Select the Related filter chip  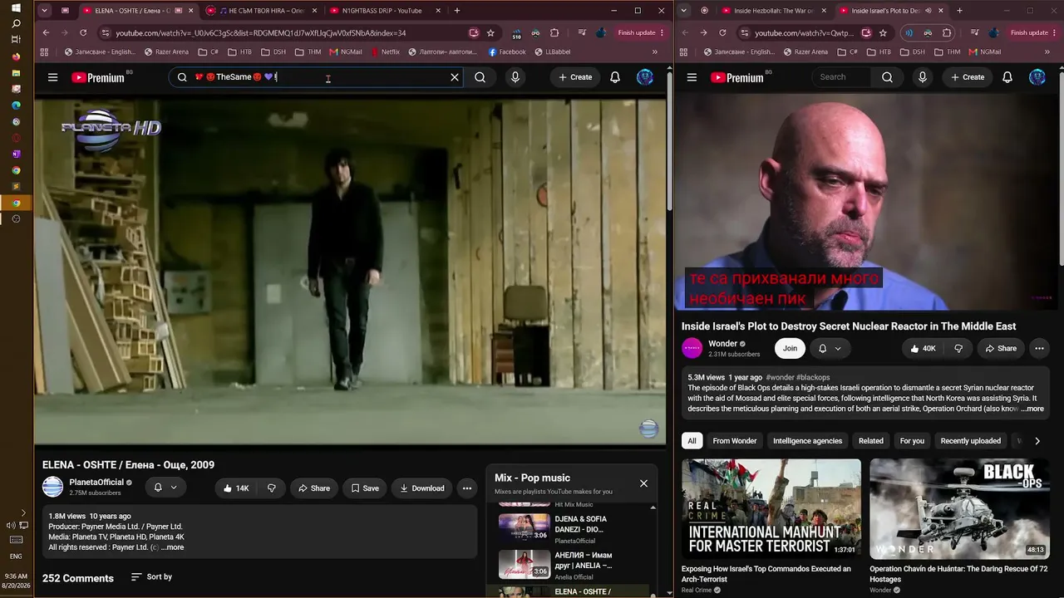pos(871,441)
